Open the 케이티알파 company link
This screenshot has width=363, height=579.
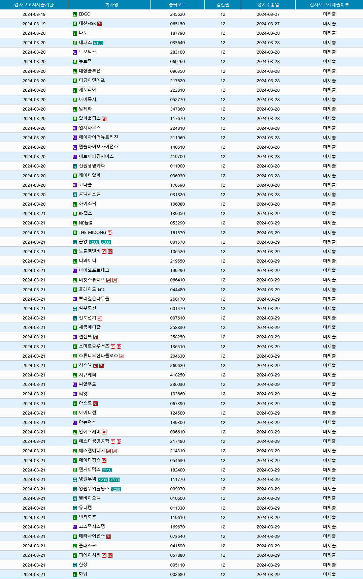pos(90,175)
